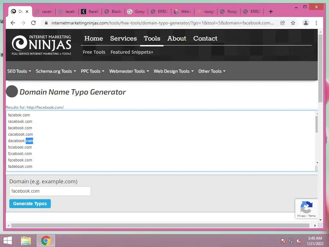
Task: Open the About navigation link
Action: click(x=177, y=39)
